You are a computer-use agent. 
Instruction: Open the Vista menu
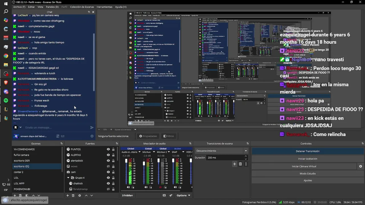tap(40, 7)
